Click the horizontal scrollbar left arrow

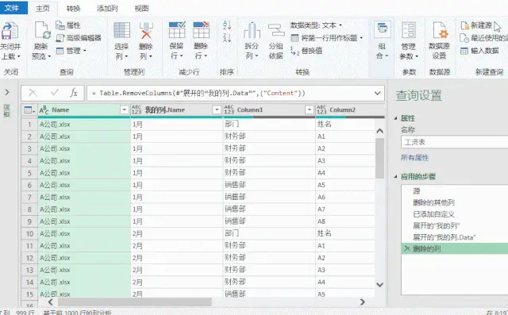click(x=51, y=302)
